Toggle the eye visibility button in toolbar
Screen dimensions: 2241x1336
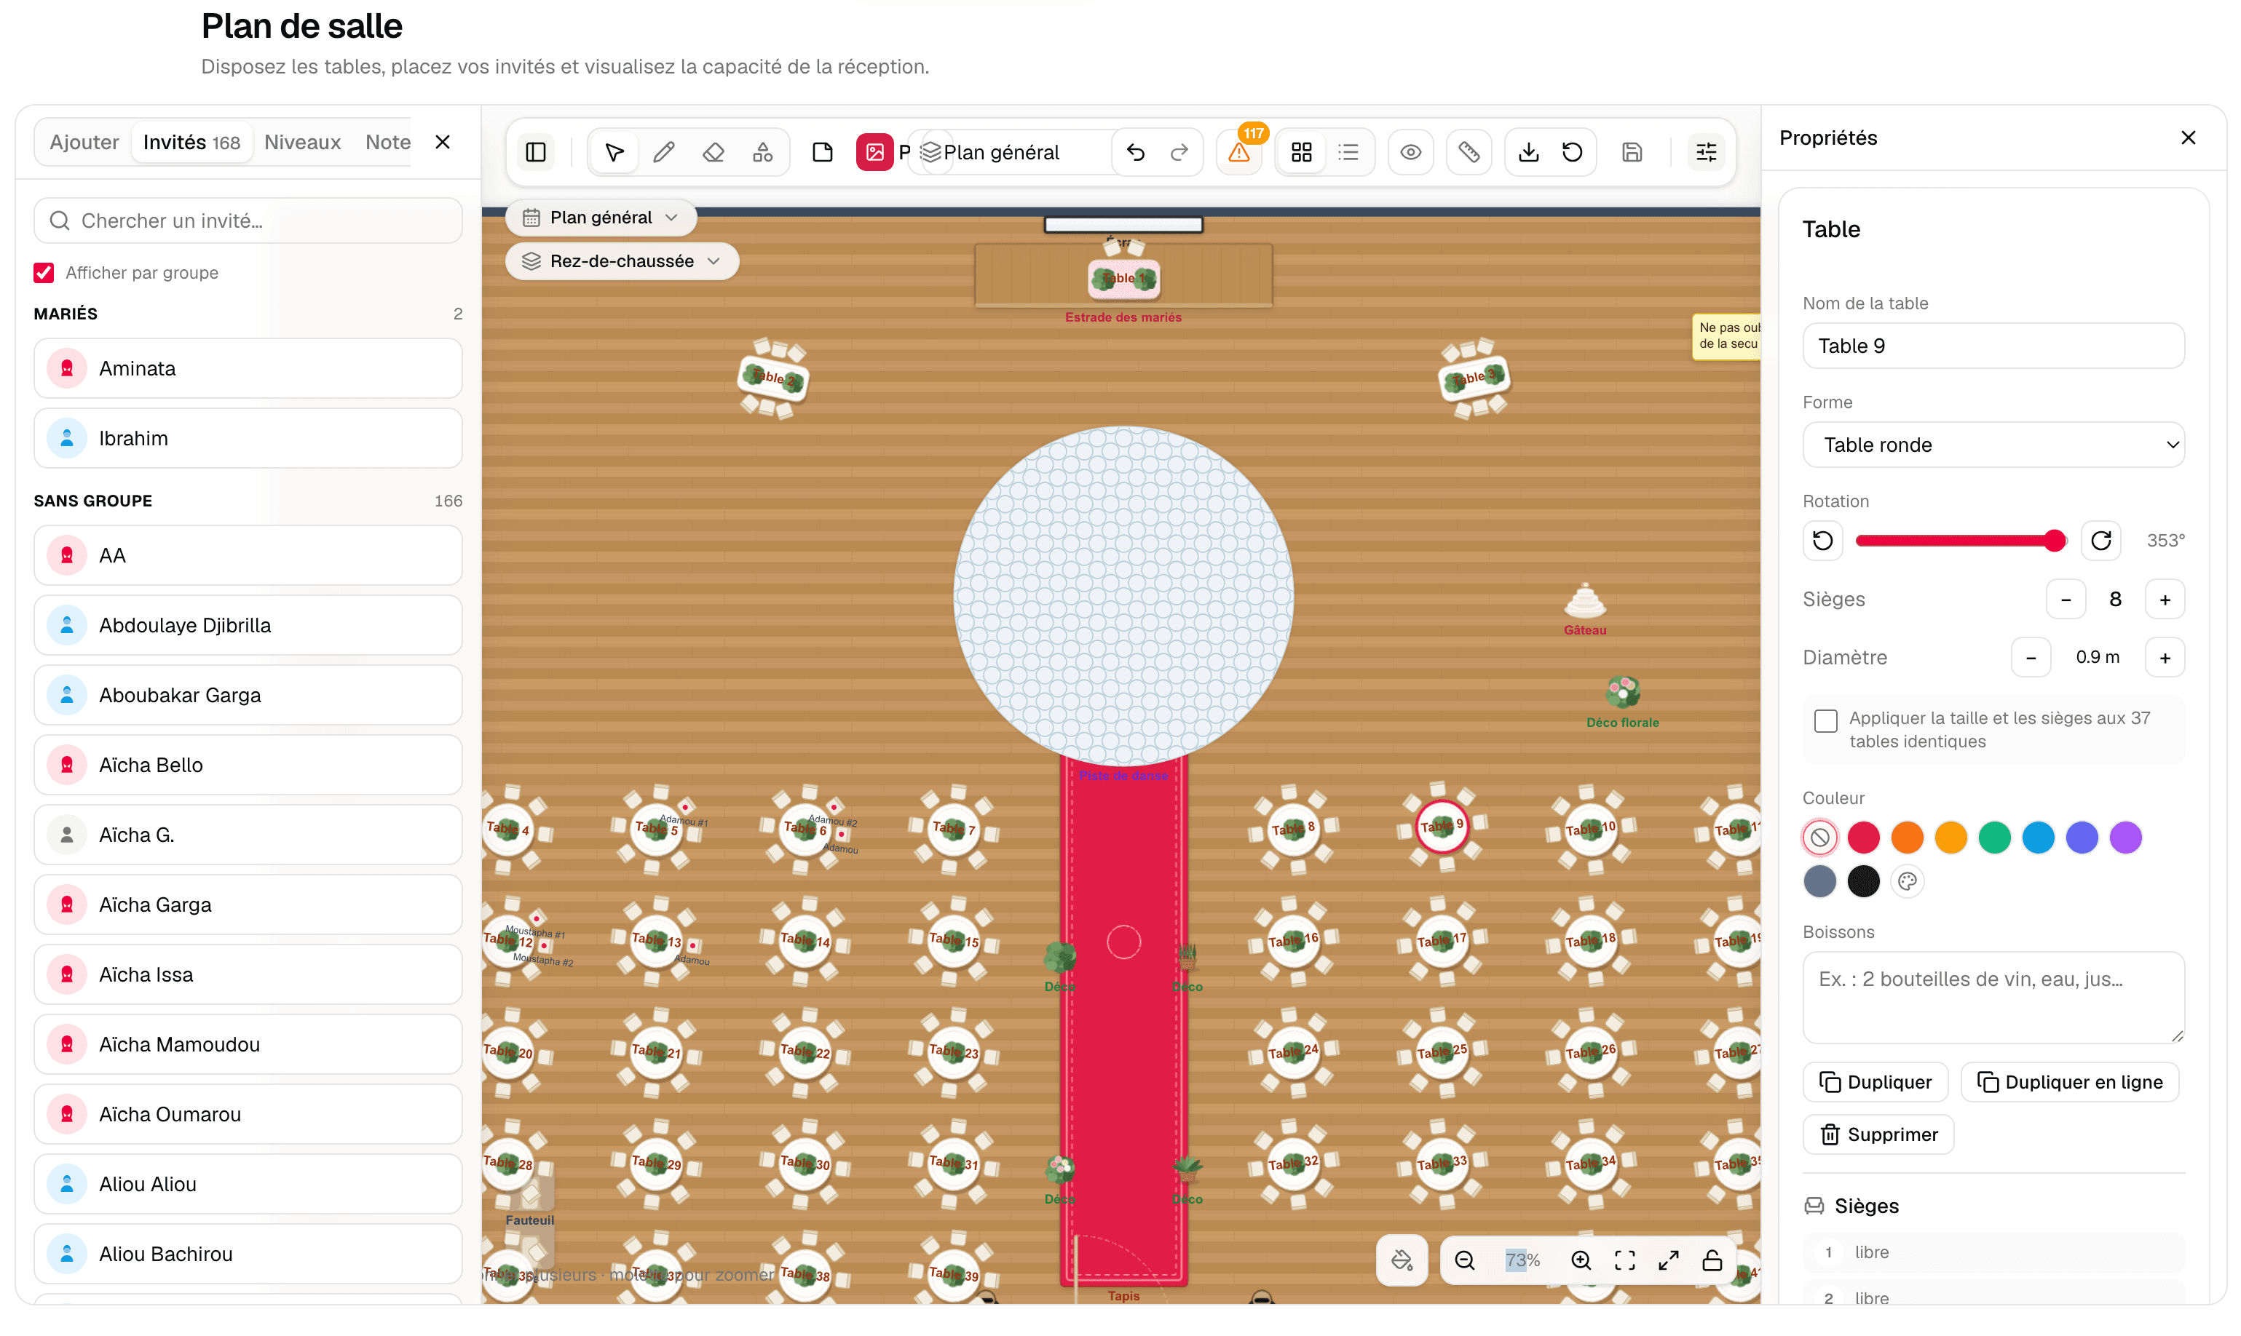point(1412,152)
